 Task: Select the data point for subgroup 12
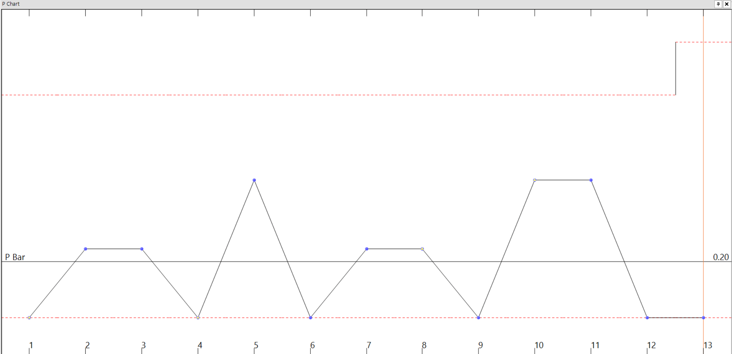647,318
